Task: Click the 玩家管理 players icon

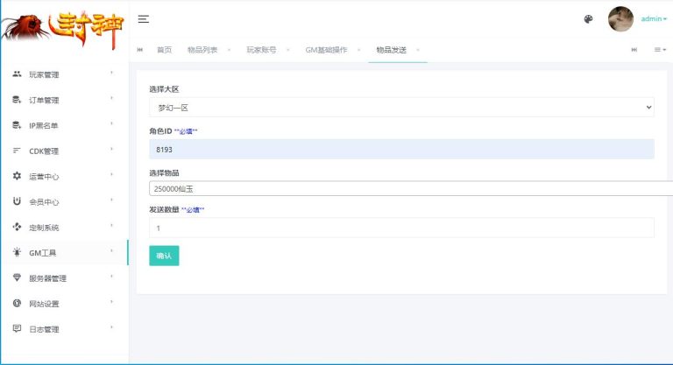Action: [17, 74]
